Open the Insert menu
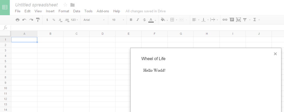Screen dimensions: 284x112 (x=50, y=11)
